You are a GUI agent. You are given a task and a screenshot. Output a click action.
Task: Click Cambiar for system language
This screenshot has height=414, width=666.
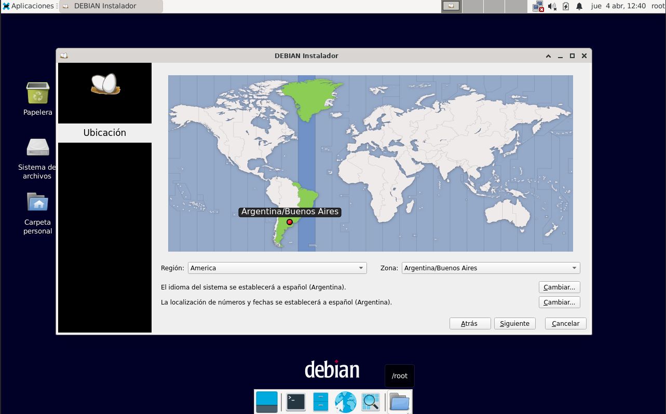559,287
